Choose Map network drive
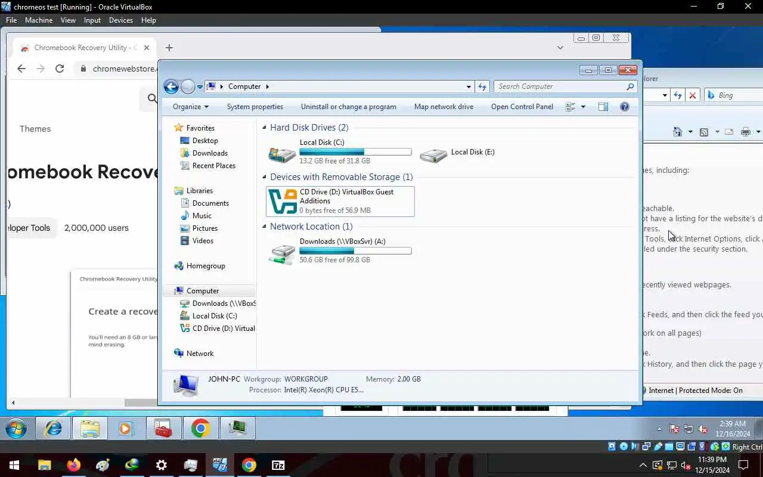This screenshot has height=477, width=763. (x=443, y=107)
